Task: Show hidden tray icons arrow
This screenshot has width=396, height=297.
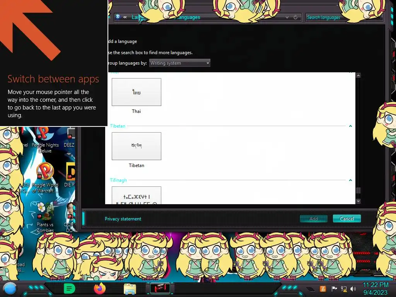Action: tap(311, 289)
